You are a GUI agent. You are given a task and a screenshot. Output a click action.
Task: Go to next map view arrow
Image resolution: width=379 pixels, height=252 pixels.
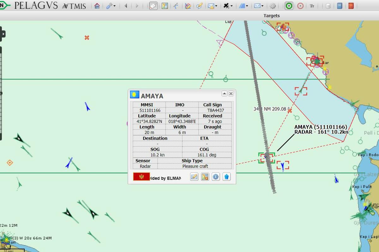point(137,6)
